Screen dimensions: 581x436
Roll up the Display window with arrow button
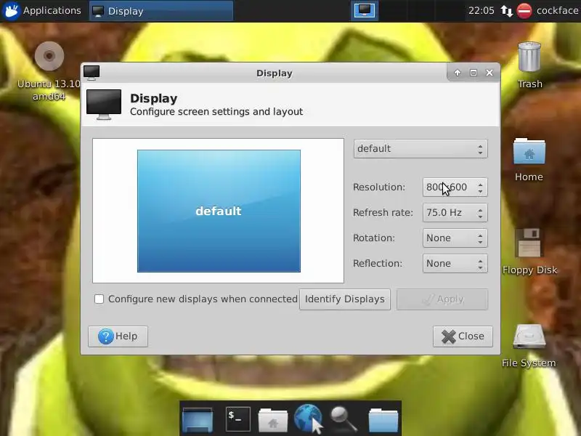point(458,73)
